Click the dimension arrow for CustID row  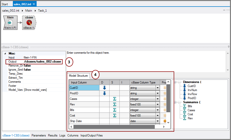pos(105,88)
